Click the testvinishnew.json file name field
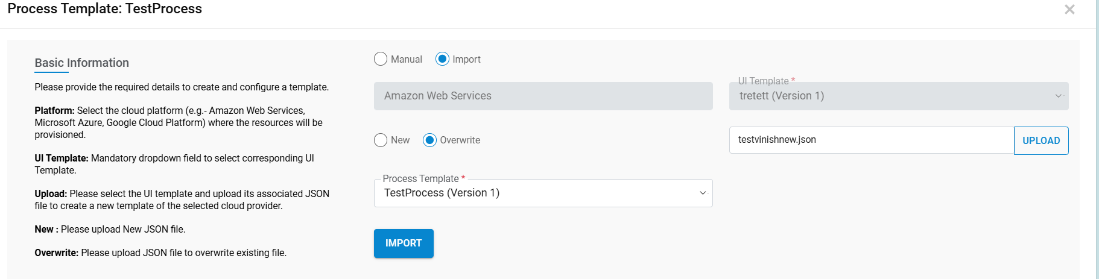The height and width of the screenshot is (279, 1099). 871,140
